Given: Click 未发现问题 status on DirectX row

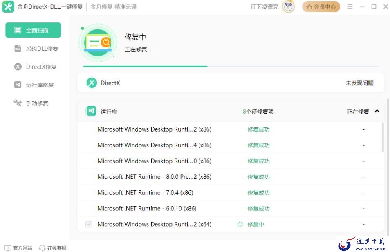Looking at the screenshot, I should 359,83.
